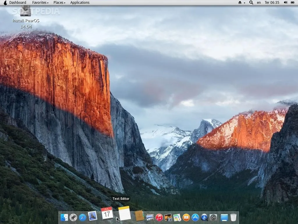This screenshot has height=224, width=298.
Task: Launch QuickTime Player
Action: click(205, 217)
